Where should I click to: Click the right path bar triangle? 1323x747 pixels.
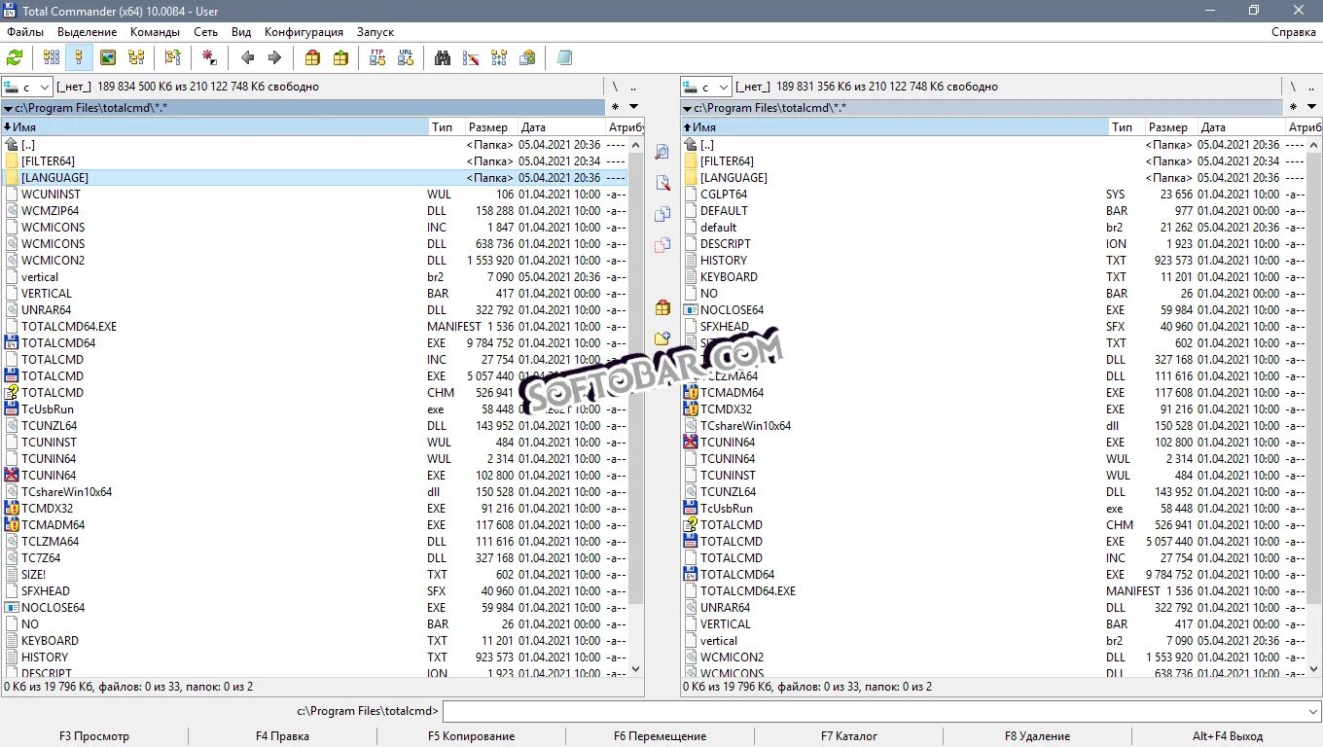pyautogui.click(x=687, y=108)
